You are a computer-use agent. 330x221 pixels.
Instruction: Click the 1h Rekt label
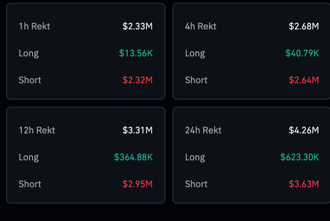[35, 27]
